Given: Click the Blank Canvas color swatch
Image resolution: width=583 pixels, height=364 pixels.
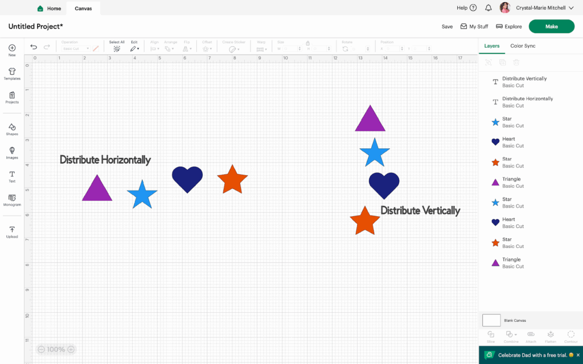Looking at the screenshot, I should tap(491, 320).
